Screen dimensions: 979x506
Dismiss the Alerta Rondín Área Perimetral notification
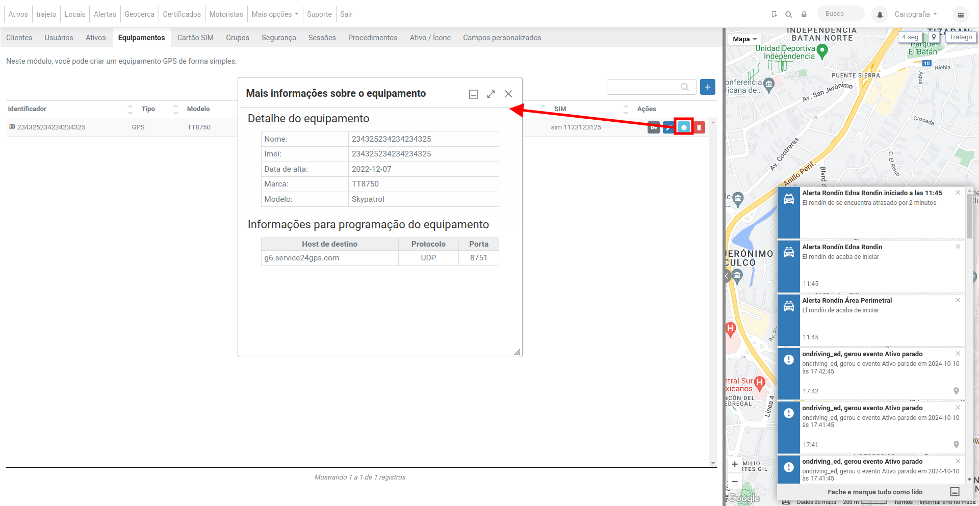click(958, 300)
